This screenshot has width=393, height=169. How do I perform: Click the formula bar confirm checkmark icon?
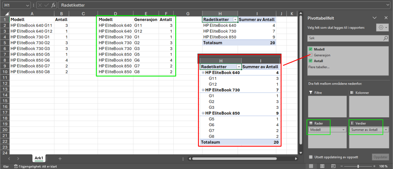tap(46, 5)
